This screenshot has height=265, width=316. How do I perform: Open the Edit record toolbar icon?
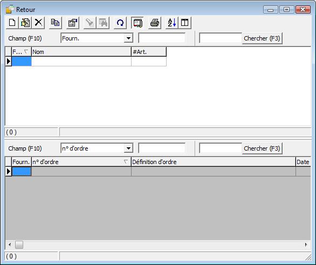point(25,22)
